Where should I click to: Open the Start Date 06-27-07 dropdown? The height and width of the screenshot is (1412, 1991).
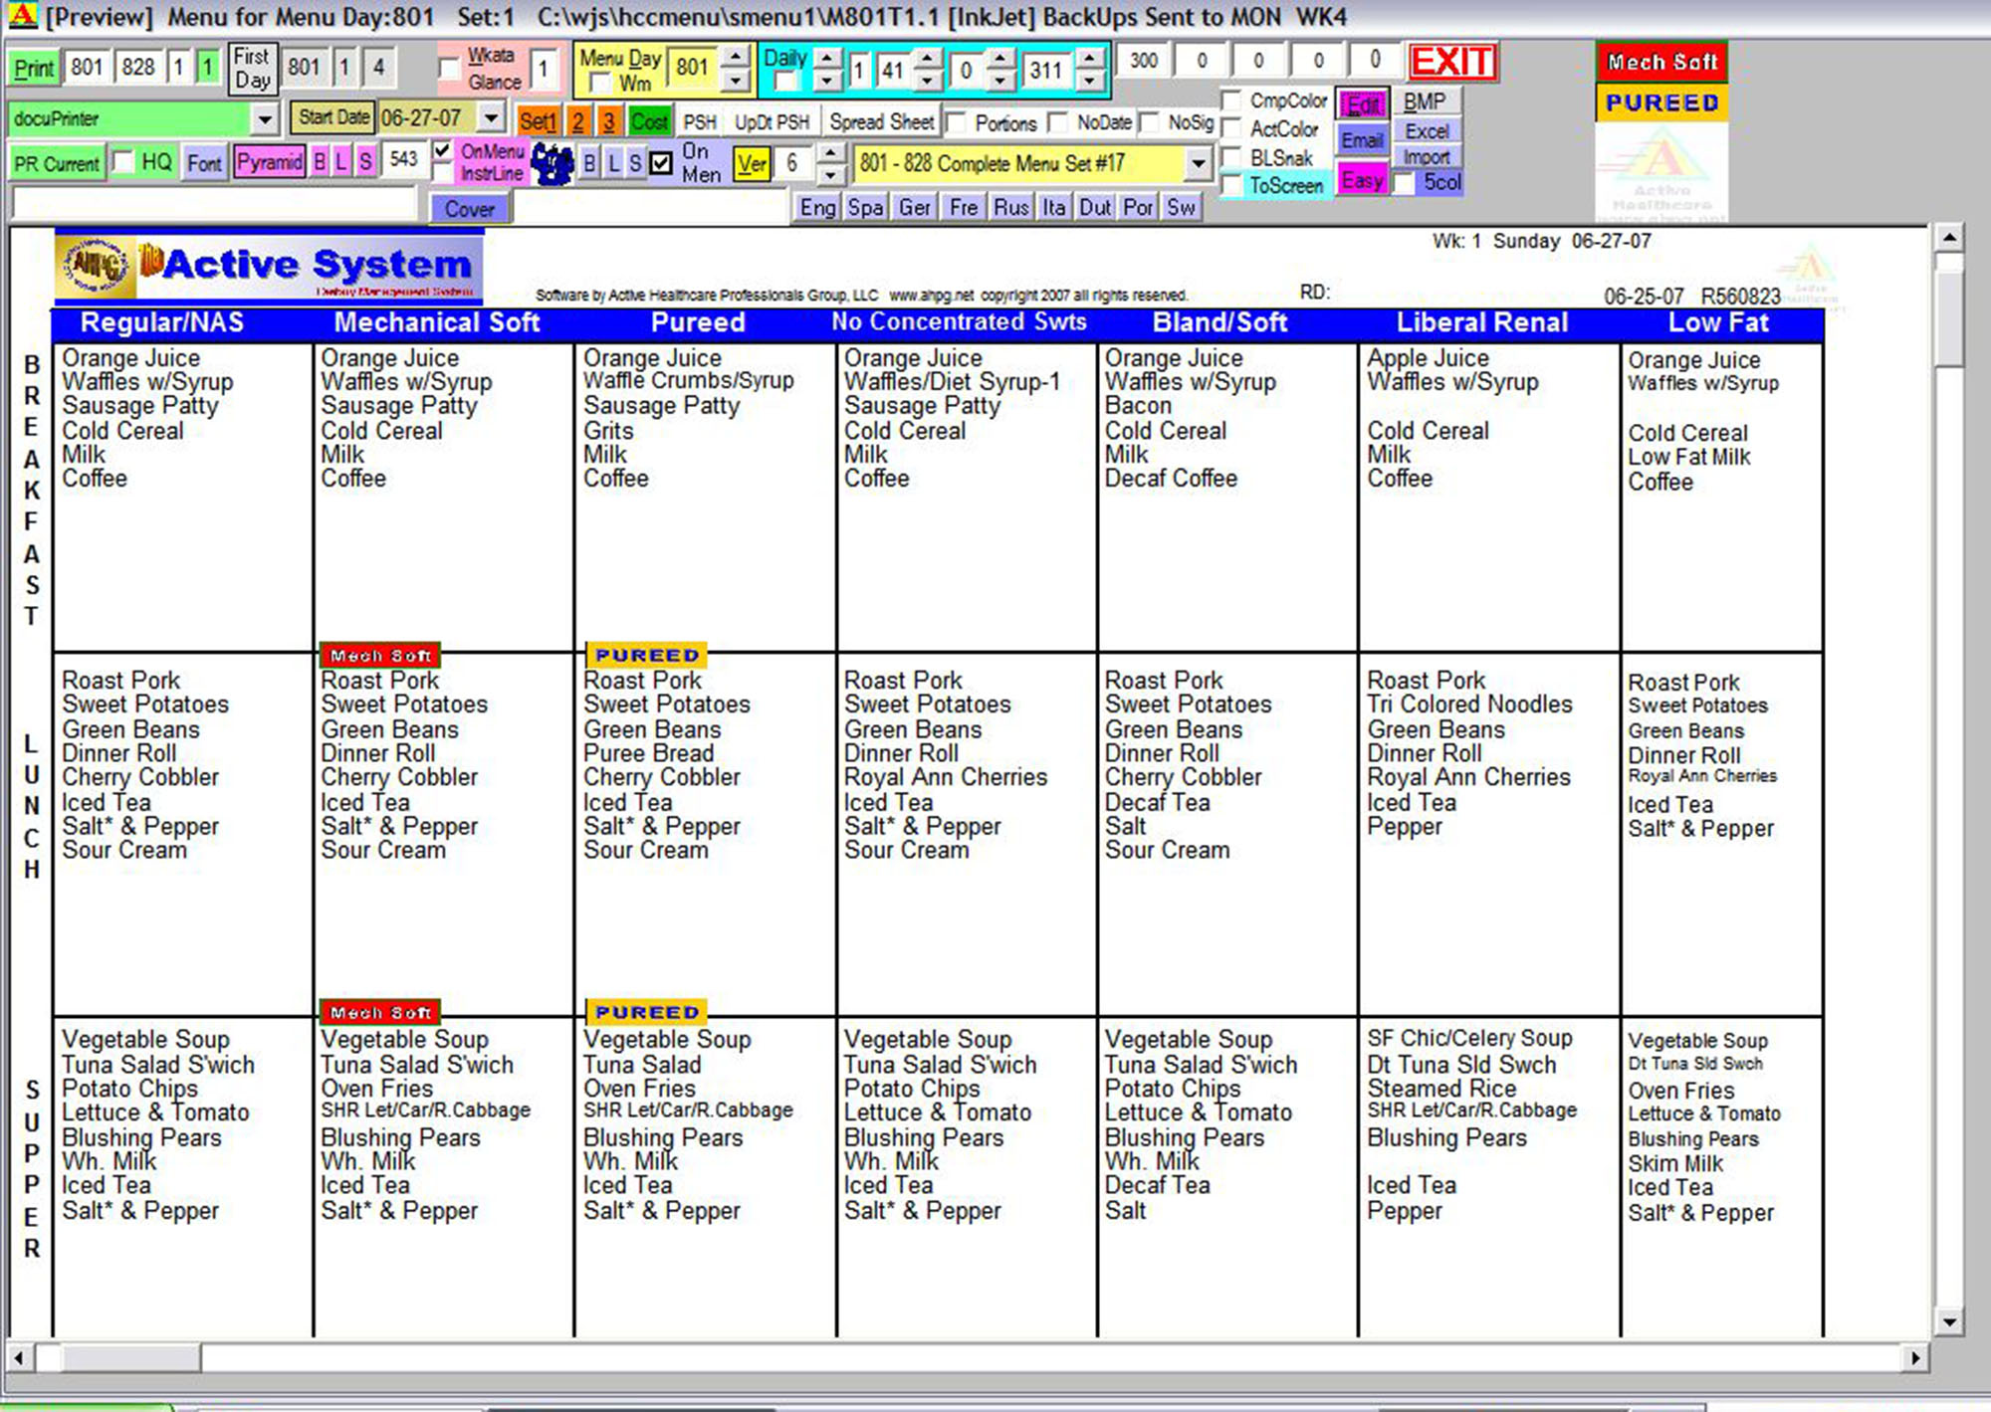[491, 117]
